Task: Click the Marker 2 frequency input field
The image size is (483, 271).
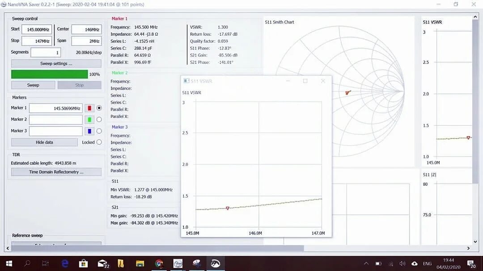Action: (x=55, y=119)
